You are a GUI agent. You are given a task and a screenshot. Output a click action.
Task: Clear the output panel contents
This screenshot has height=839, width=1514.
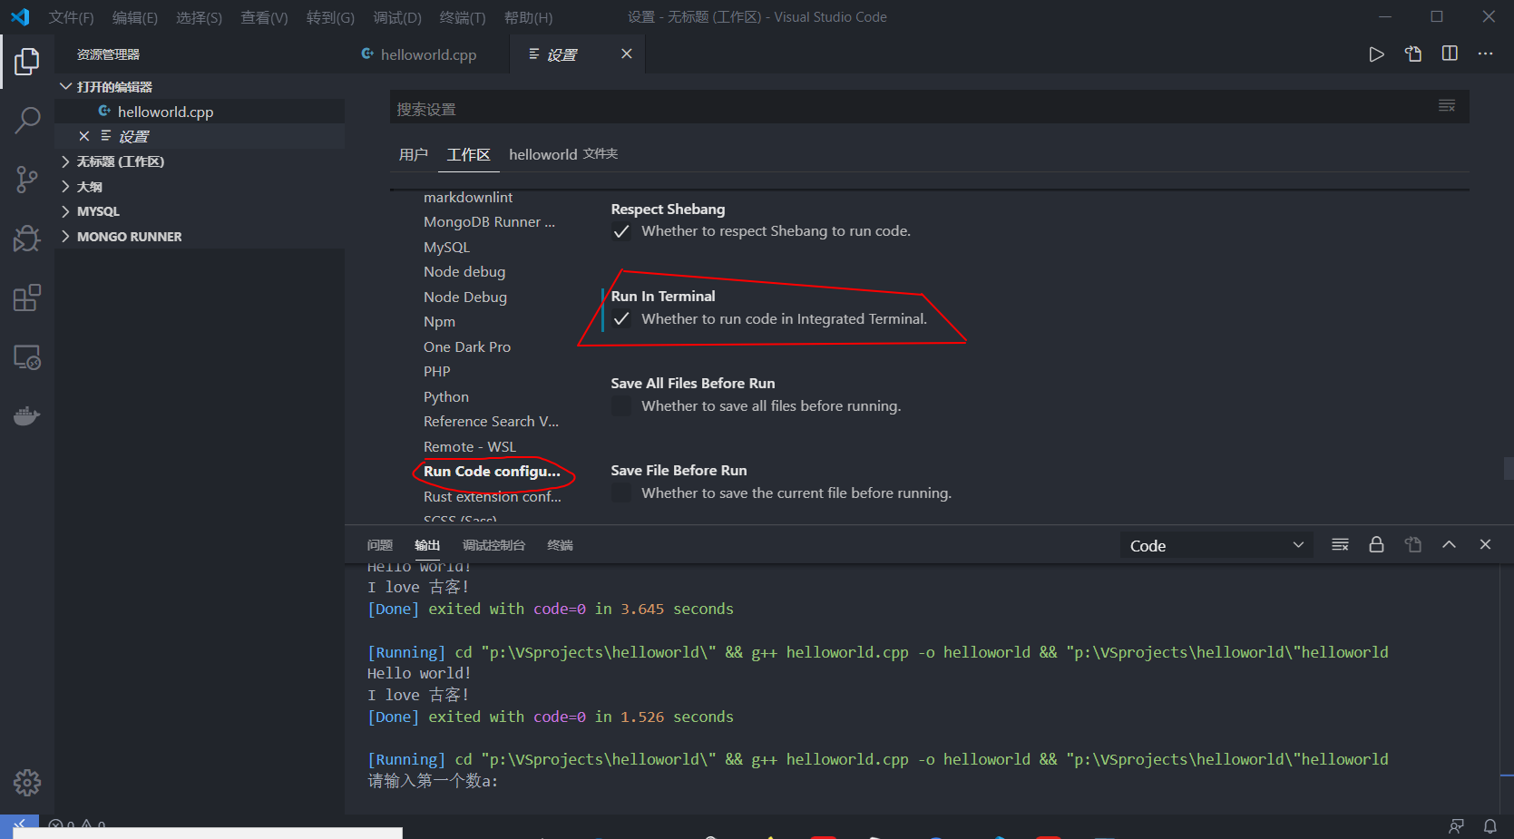pyautogui.click(x=1340, y=545)
